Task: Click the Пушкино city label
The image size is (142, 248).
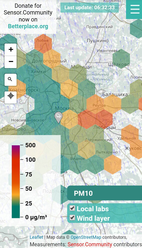Action: 98,41
